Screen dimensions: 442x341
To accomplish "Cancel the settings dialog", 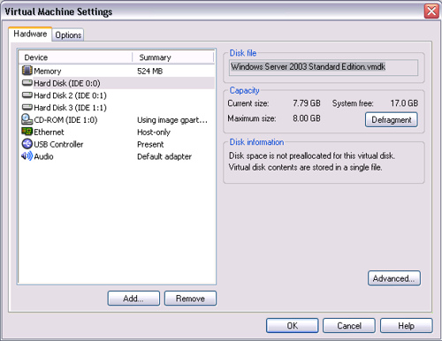I will (349, 326).
